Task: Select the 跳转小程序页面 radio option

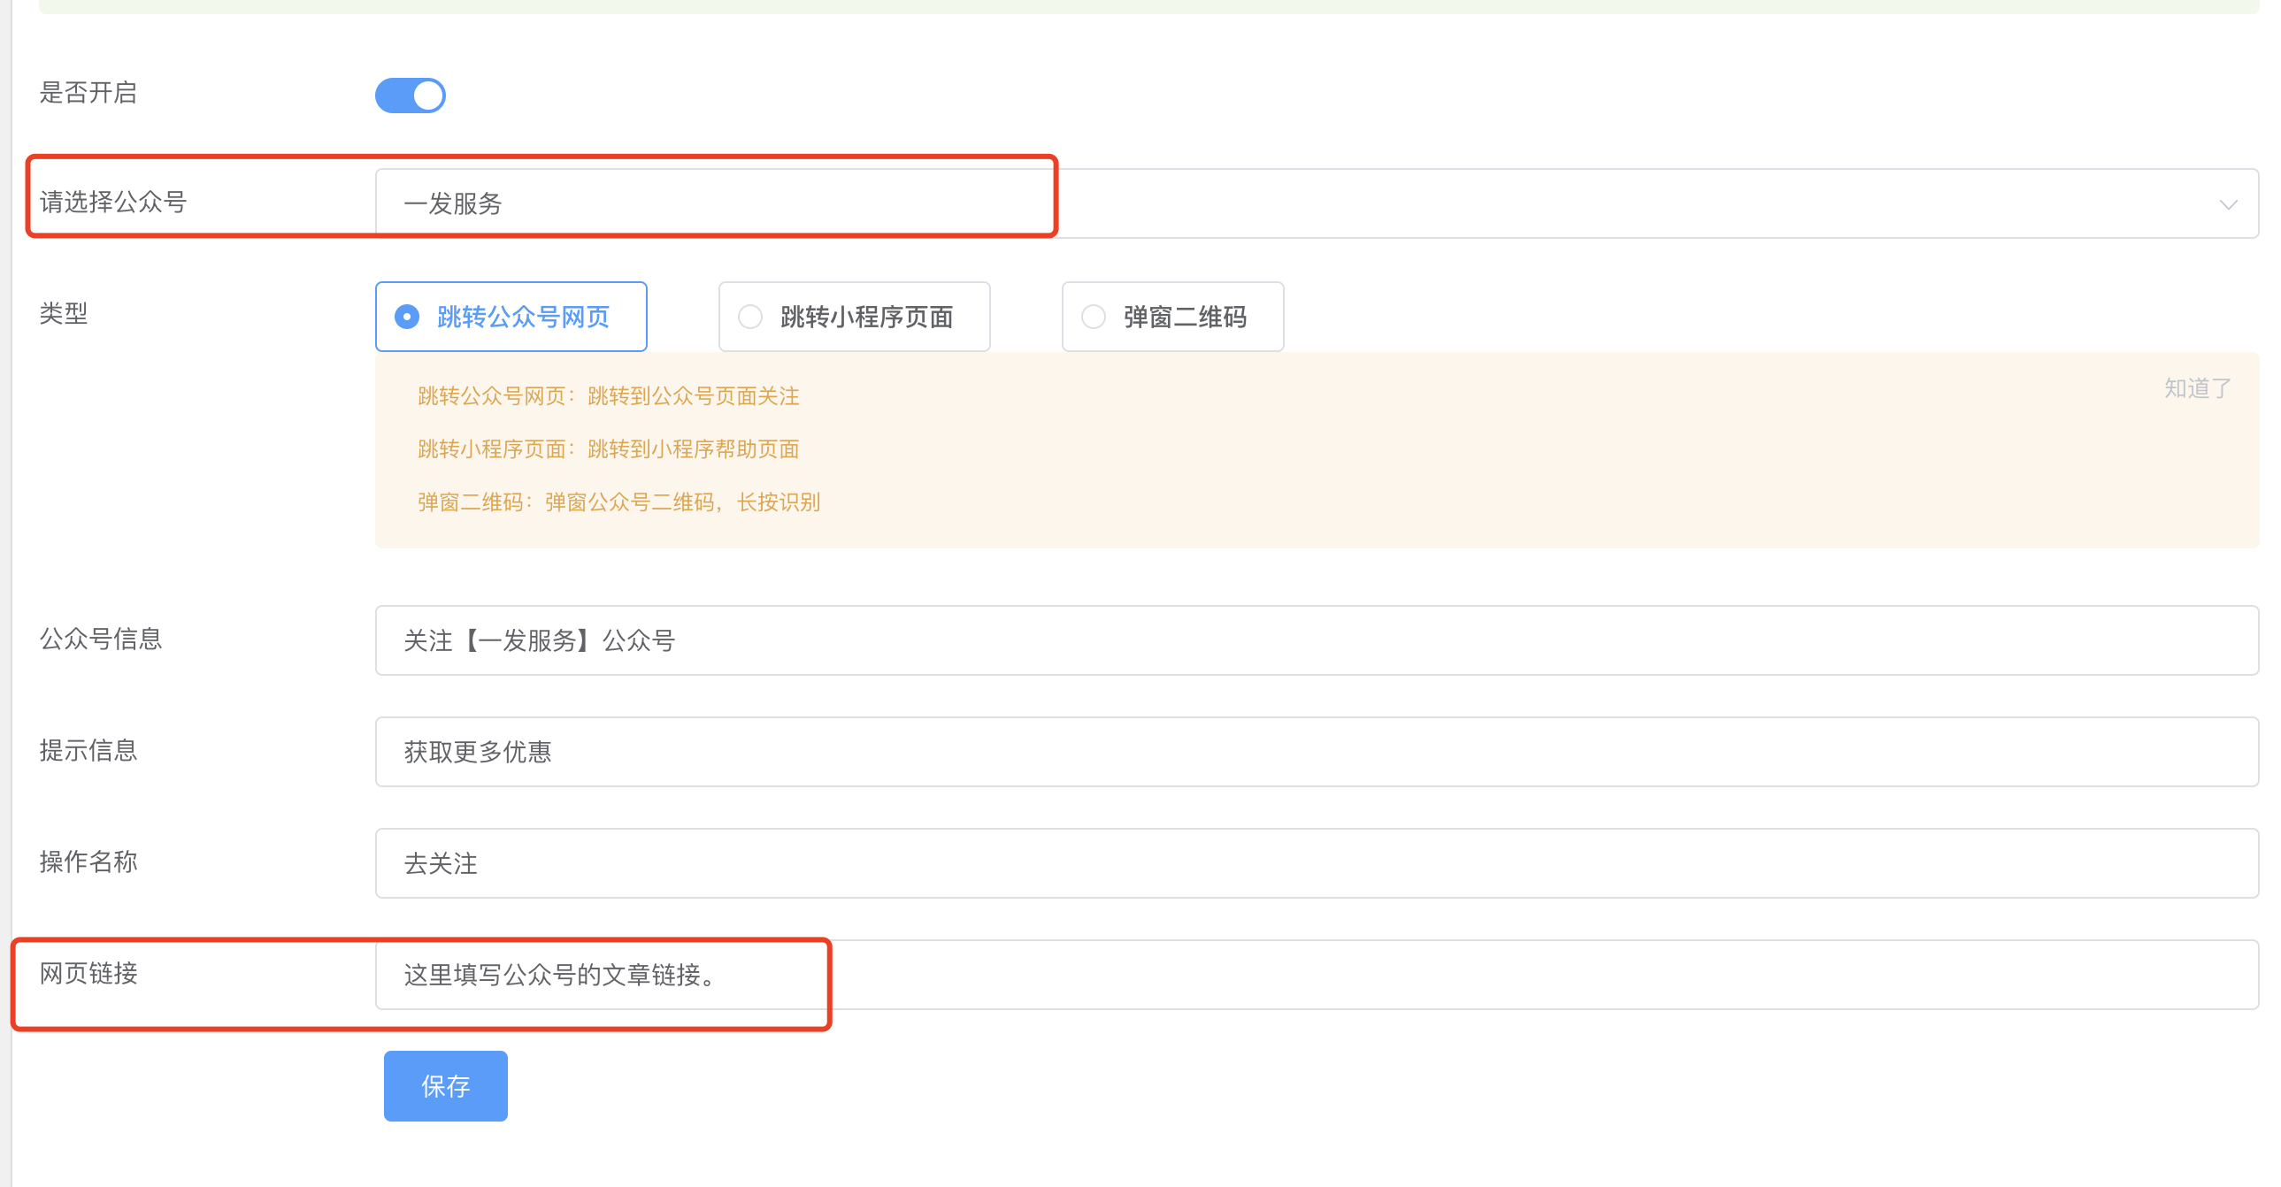Action: [854, 317]
